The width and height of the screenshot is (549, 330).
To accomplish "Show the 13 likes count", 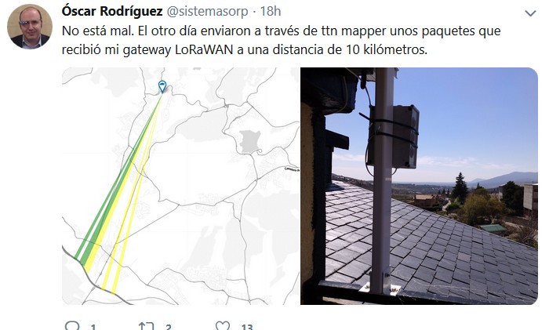I will [247, 328].
